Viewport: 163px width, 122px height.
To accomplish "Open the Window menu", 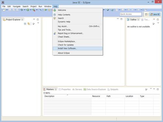I will [x=48, y=7].
